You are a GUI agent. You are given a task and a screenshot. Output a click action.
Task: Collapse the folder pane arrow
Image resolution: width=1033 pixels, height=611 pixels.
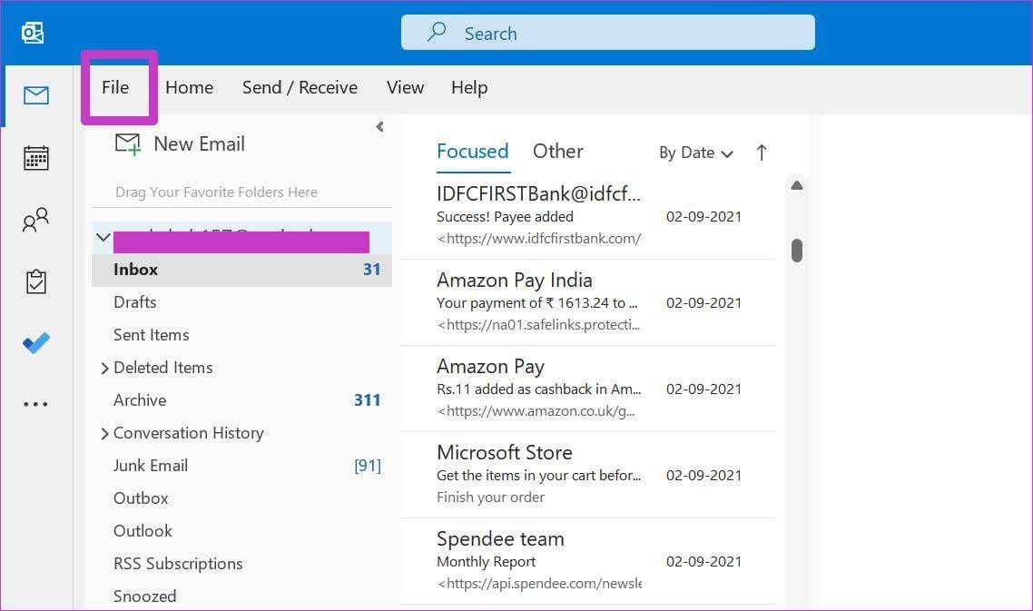[380, 126]
